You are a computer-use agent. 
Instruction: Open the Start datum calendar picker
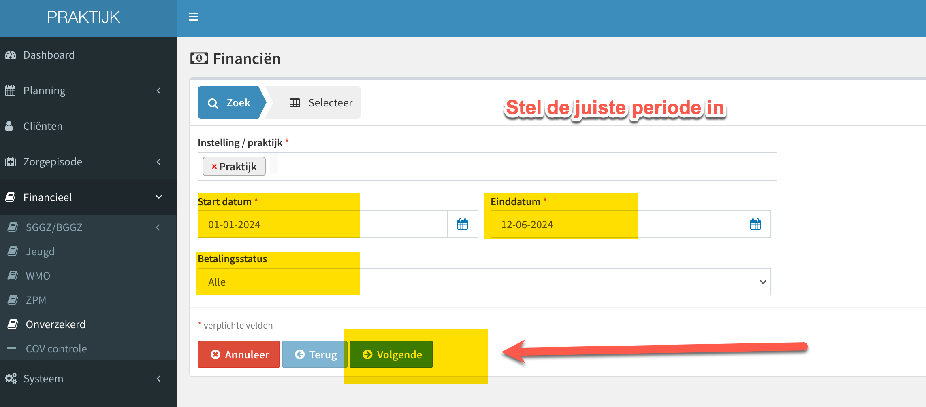[463, 224]
